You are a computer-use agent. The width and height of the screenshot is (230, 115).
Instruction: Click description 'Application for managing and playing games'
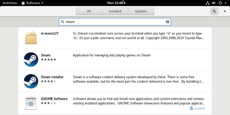112,55
